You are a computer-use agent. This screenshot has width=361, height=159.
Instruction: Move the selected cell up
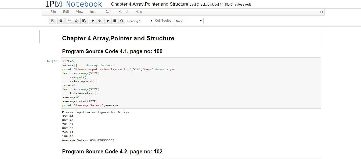pos(93,21)
